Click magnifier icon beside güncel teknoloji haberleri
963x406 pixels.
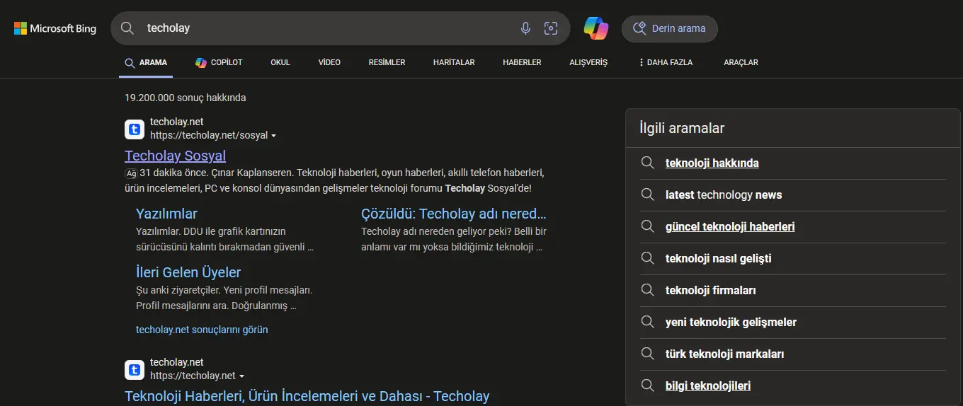[x=647, y=226]
